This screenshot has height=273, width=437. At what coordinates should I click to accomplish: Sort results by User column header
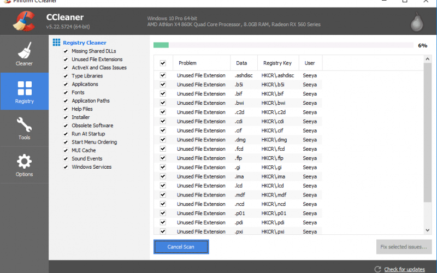(310, 63)
